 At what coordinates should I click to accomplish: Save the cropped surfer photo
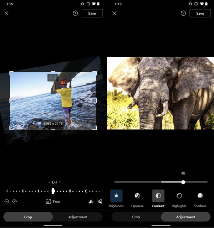[x=92, y=13]
